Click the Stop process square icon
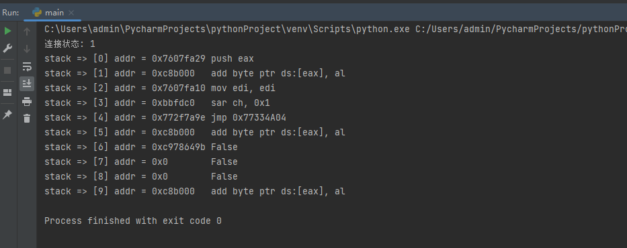 click(7, 70)
